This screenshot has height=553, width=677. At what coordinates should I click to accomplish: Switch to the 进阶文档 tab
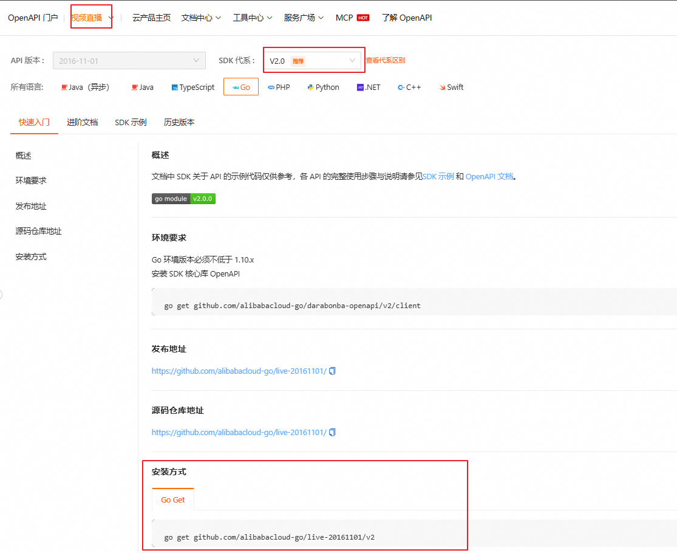point(83,122)
